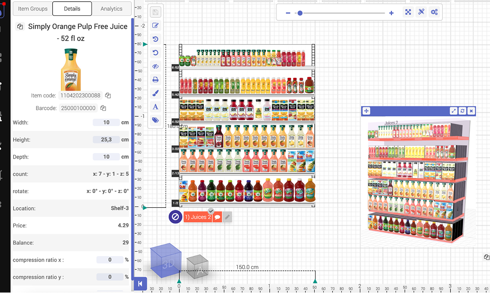Image resolution: width=490 pixels, height=293 pixels.
Task: Click green marker at horizontal ruler zero
Action: click(x=179, y=281)
